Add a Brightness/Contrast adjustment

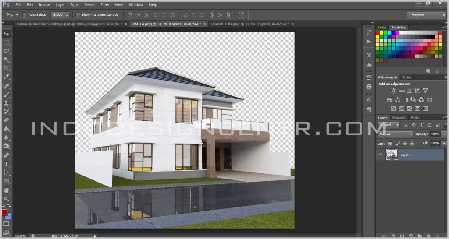(x=393, y=91)
